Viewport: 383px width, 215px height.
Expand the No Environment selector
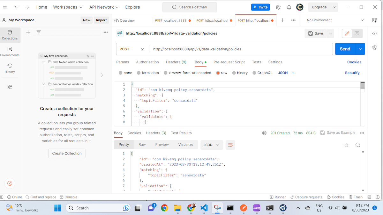click(335, 20)
